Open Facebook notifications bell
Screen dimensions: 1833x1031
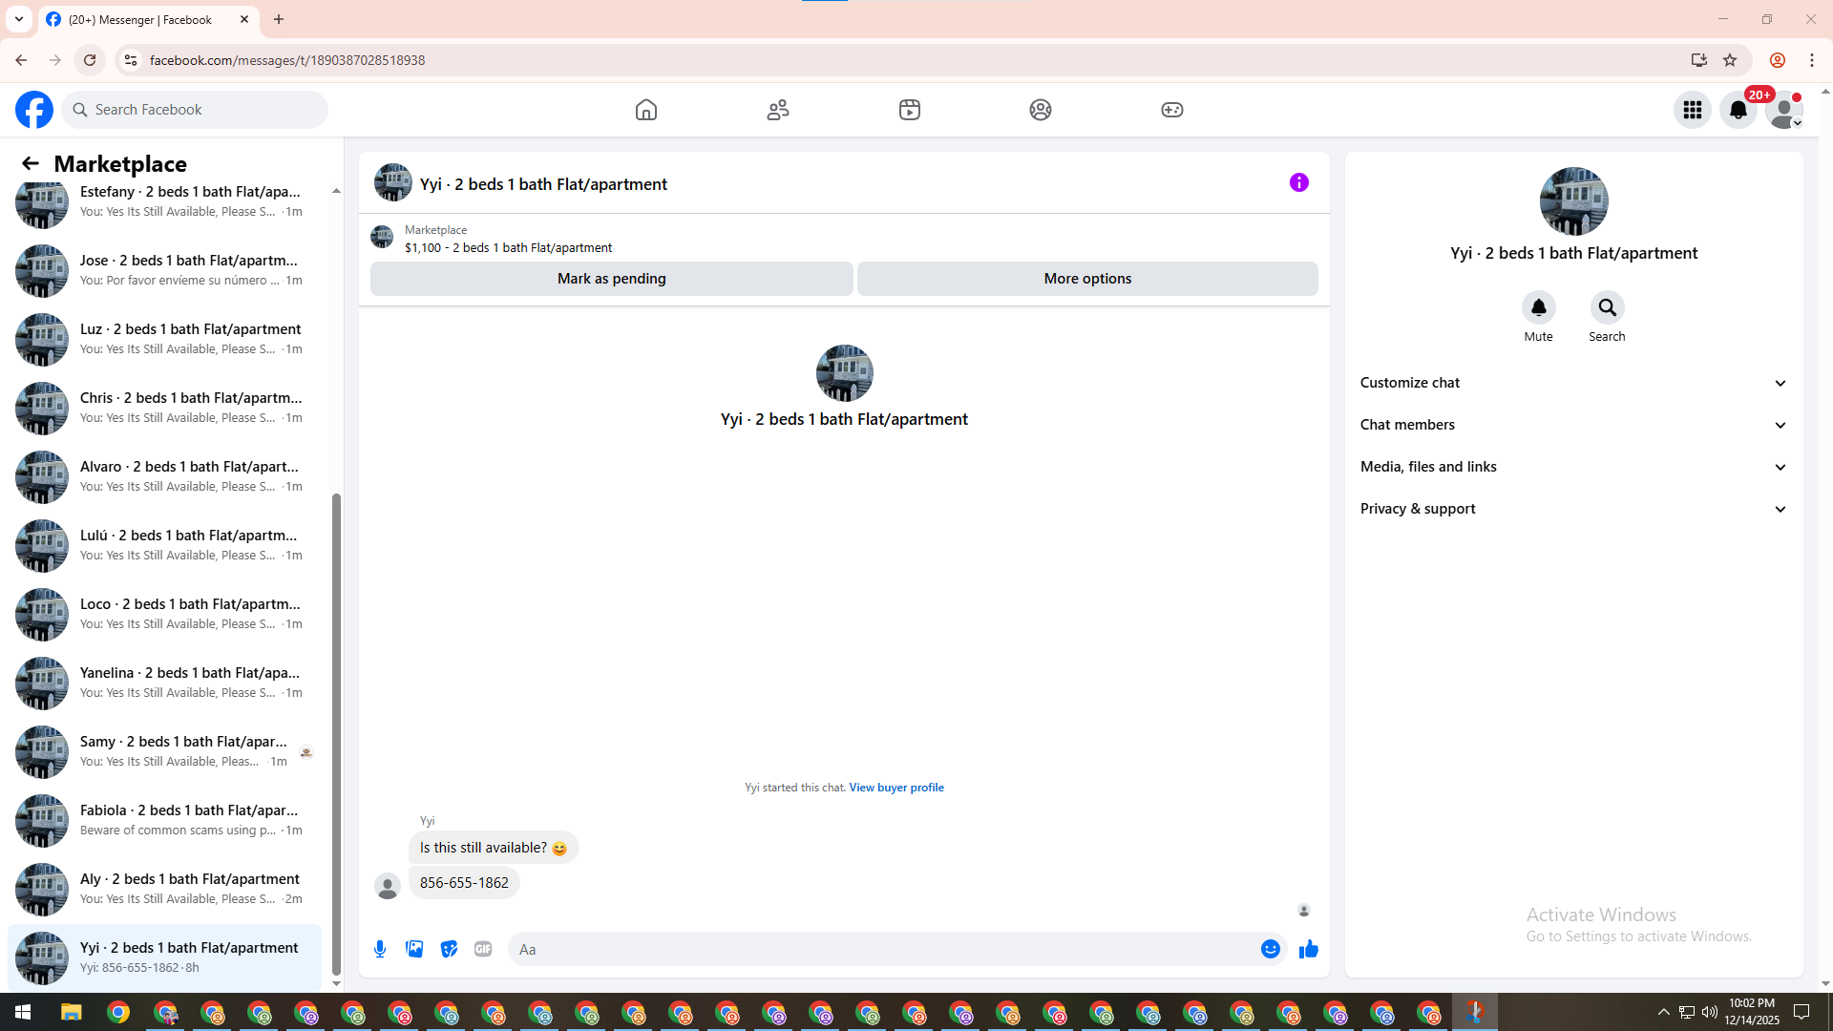(x=1738, y=110)
